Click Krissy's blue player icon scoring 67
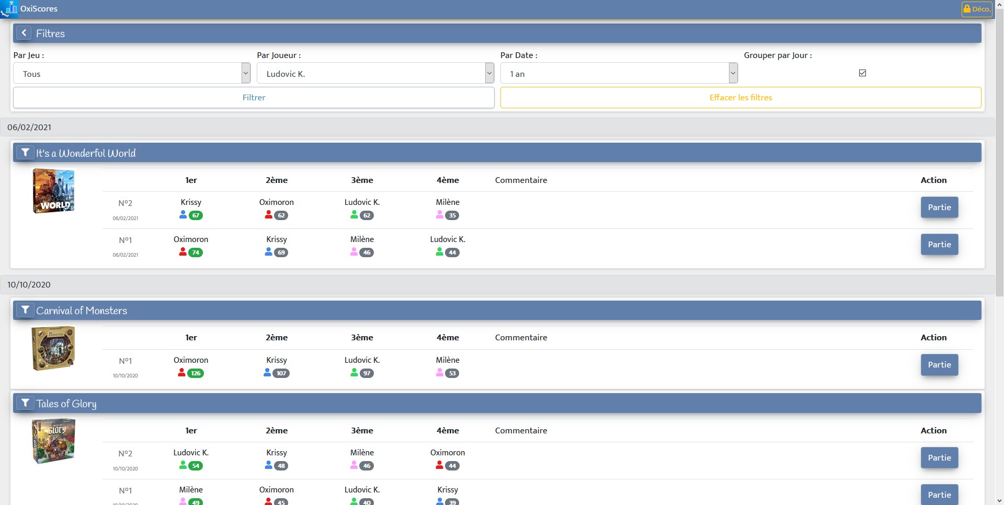The height and width of the screenshot is (505, 1004). click(183, 215)
